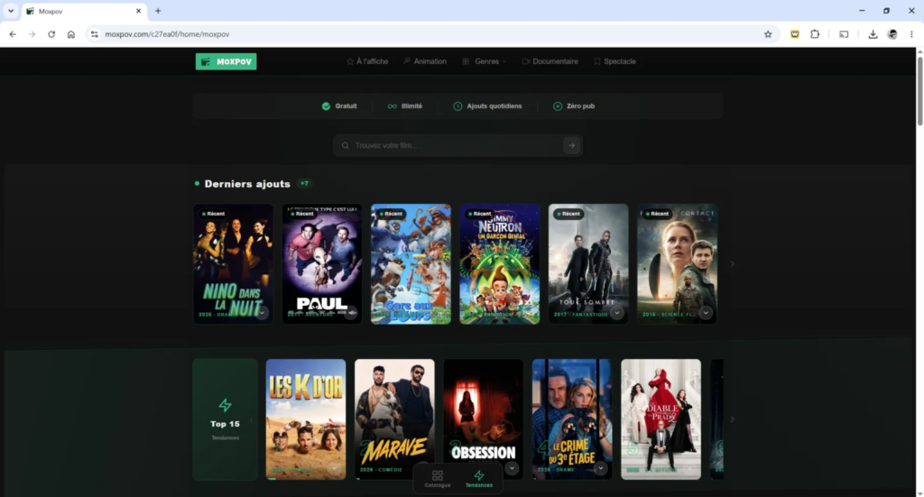Expand details chevron on Tour Sombre poster
924x497 pixels.
[x=616, y=313]
